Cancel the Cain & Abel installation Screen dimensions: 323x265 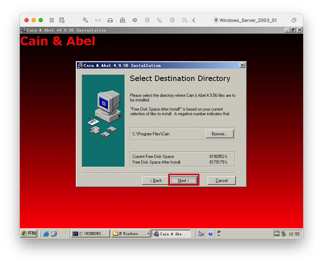point(221,180)
